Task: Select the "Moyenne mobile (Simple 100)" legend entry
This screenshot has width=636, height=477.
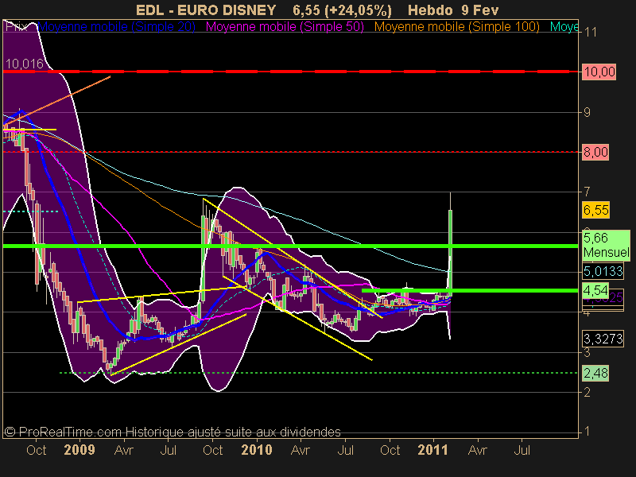Action: pos(456,27)
